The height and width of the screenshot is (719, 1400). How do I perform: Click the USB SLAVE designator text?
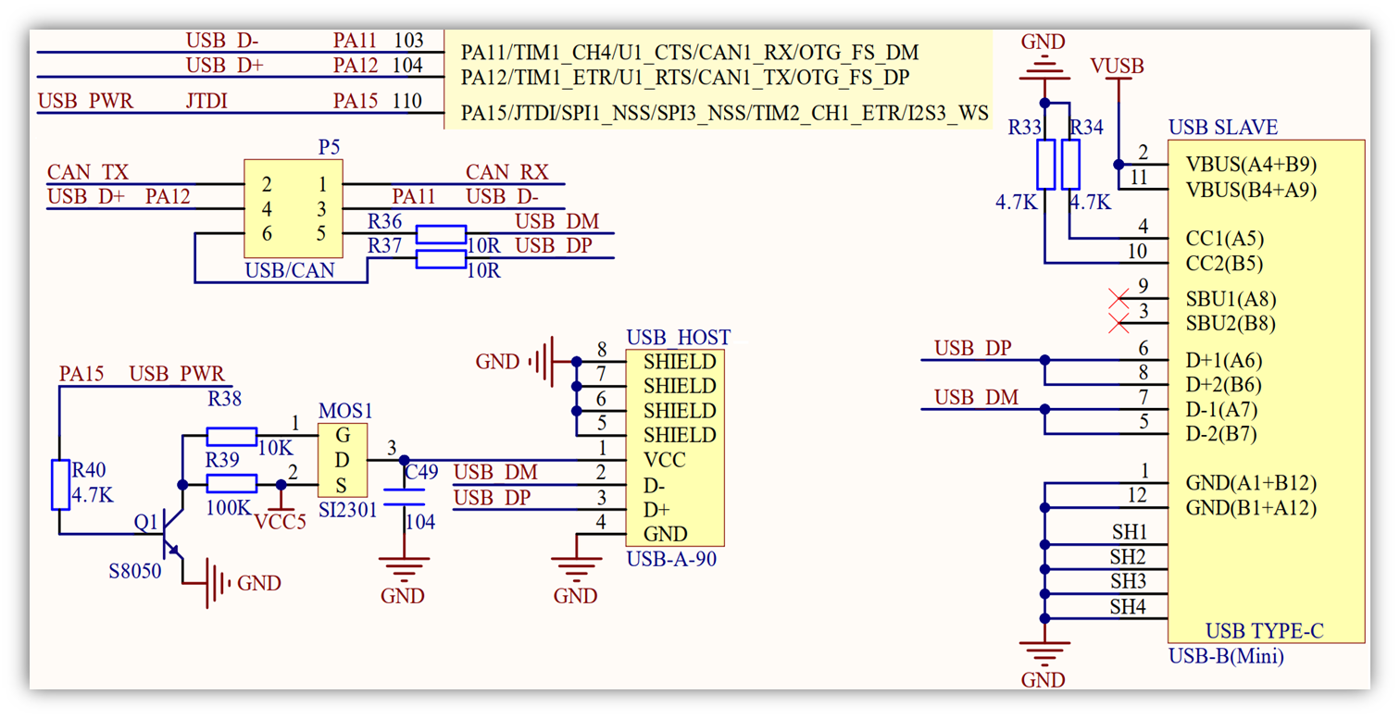[x=1223, y=128]
